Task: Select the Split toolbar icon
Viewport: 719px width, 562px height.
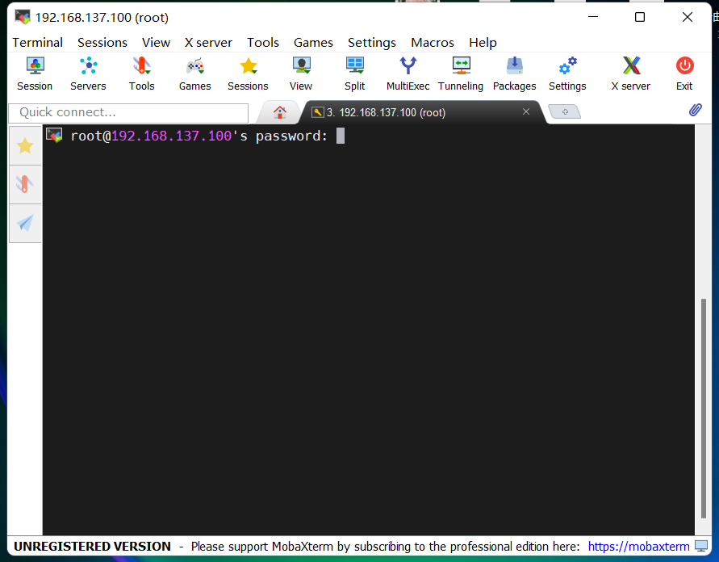Action: [x=354, y=73]
